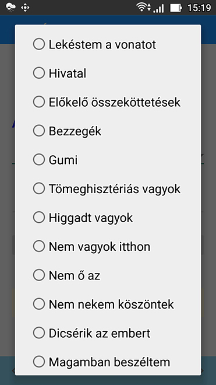This screenshot has height=385, width=216.
Task: Tap the crosshair notification icon in status bar
Action: tap(25, 8)
